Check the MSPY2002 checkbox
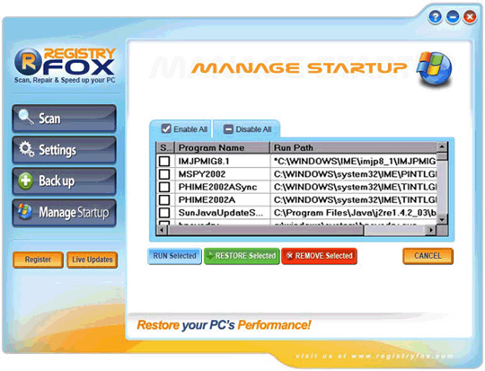 click(164, 174)
